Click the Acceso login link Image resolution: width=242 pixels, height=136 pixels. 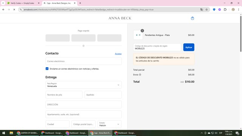point(118,54)
